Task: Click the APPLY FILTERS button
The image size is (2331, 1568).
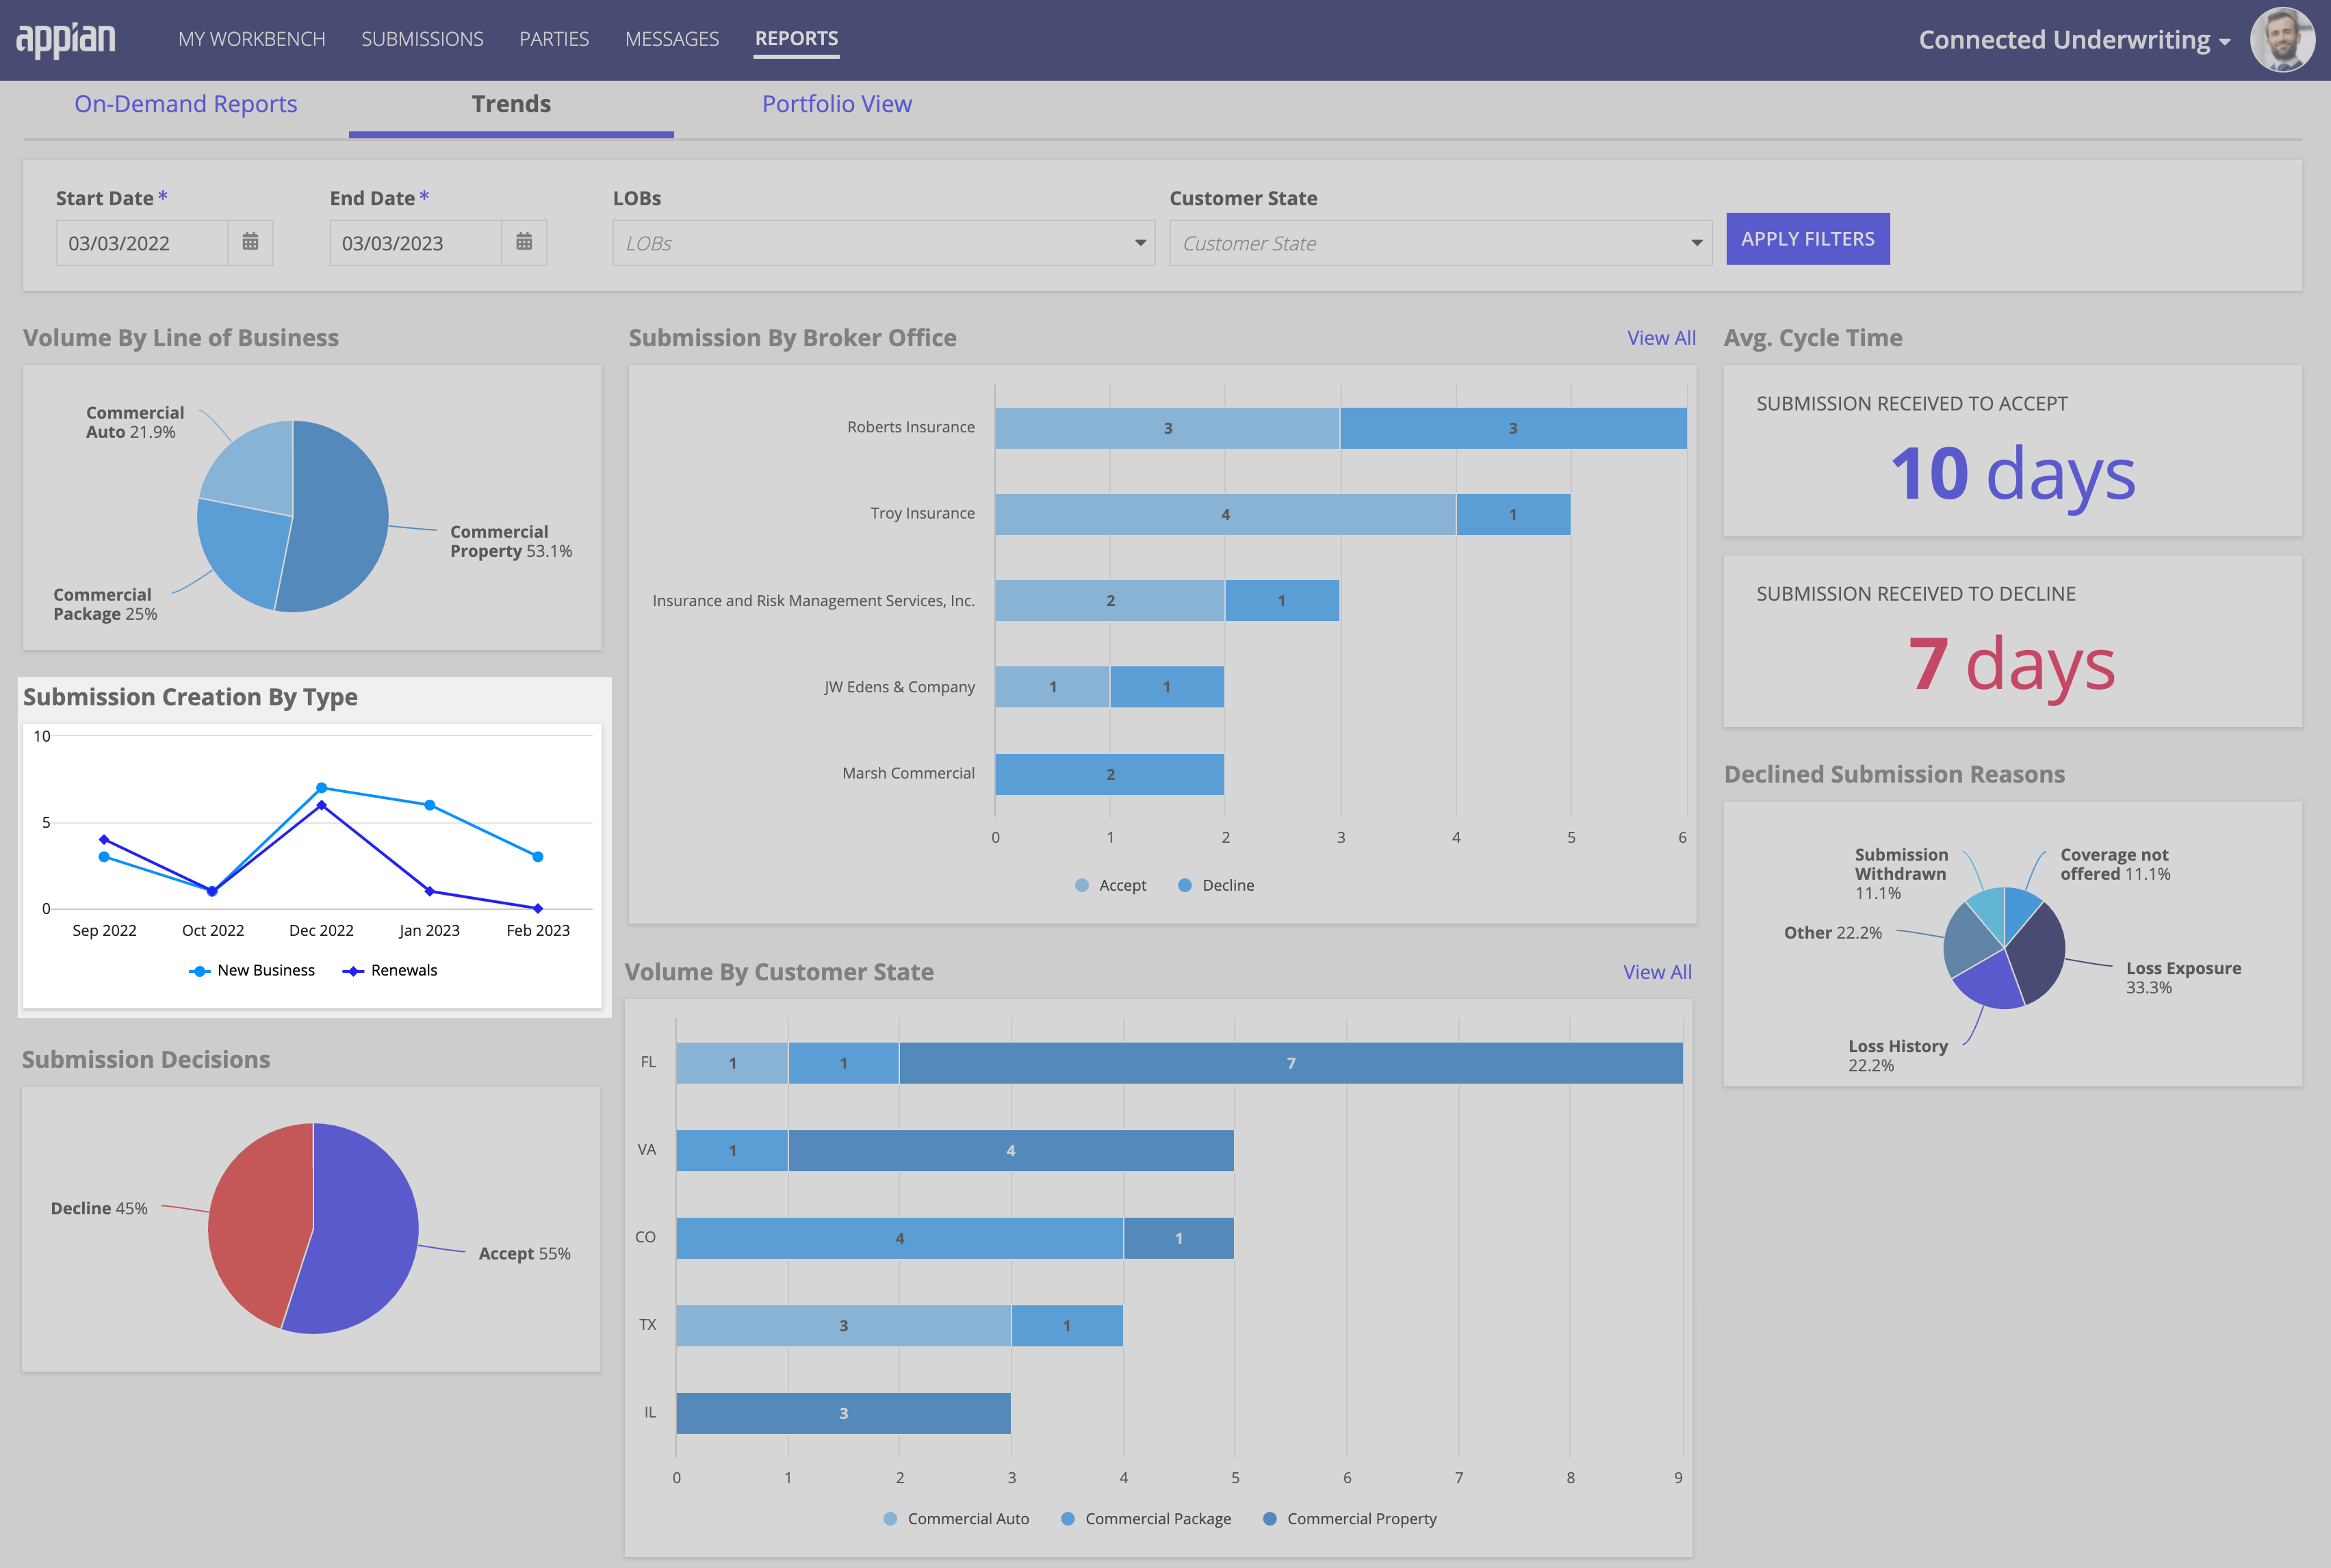Action: click(x=1807, y=238)
